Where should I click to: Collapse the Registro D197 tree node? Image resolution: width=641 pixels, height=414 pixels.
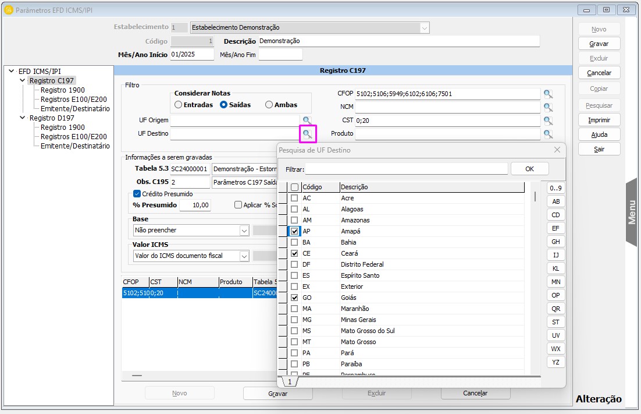(x=23, y=118)
